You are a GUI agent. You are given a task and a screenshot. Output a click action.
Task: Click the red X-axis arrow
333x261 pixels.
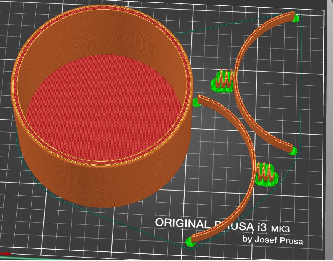(6, 253)
